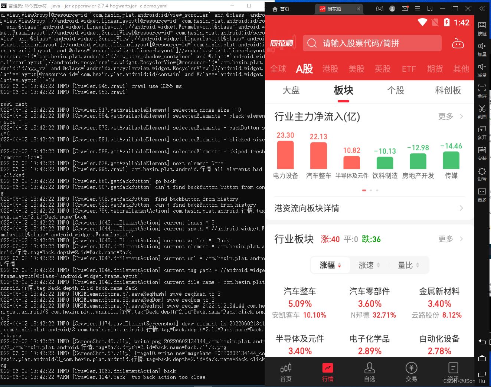Viewport: 491px width, 387px height.
Task: Open 自选 in the bottom navigation
Action: click(370, 373)
